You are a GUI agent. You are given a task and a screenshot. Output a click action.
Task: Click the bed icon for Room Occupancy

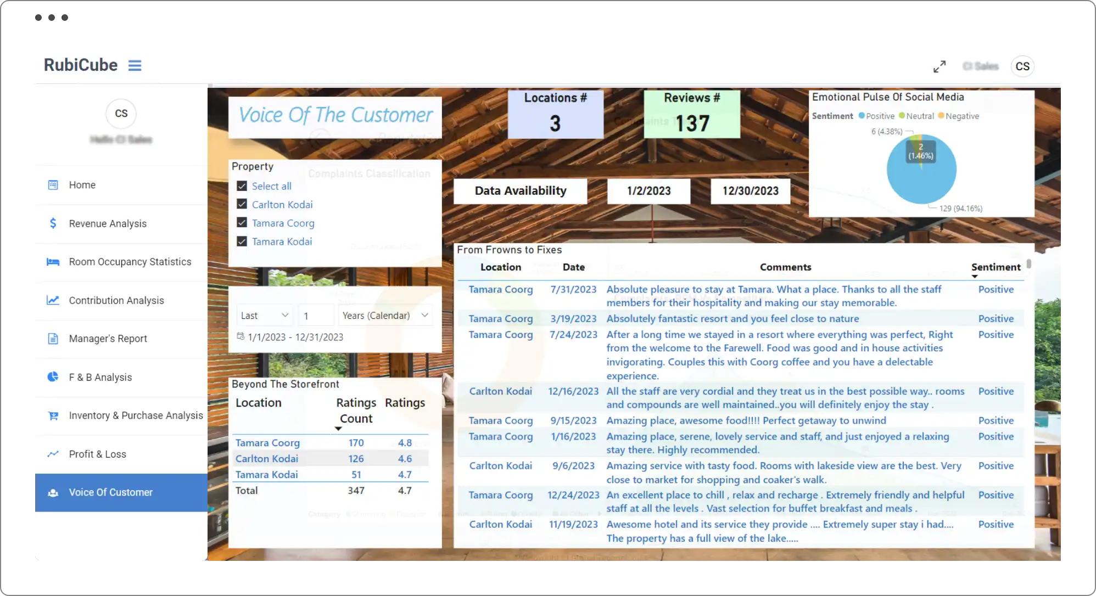(x=53, y=262)
